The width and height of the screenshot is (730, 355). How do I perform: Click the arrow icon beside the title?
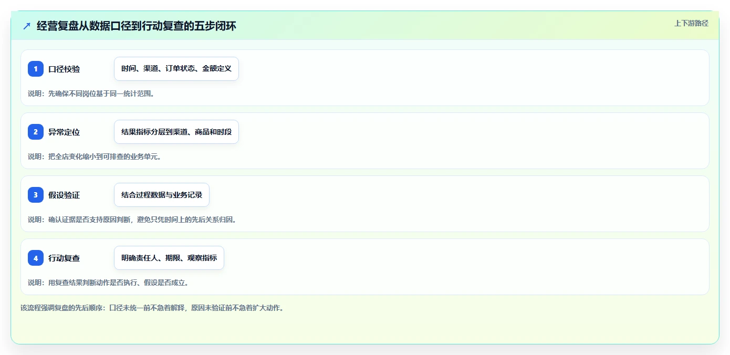27,26
